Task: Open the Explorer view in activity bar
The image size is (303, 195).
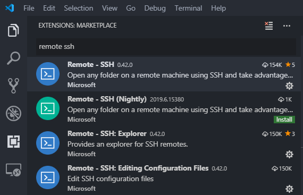Action: tap(13, 30)
